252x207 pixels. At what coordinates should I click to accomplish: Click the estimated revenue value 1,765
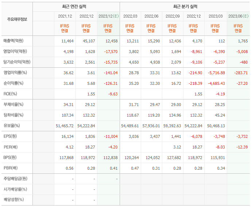[243, 41]
